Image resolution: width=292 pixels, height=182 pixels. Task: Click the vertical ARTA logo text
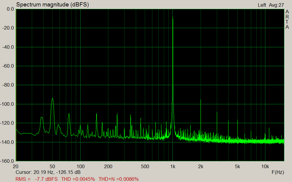[287, 19]
